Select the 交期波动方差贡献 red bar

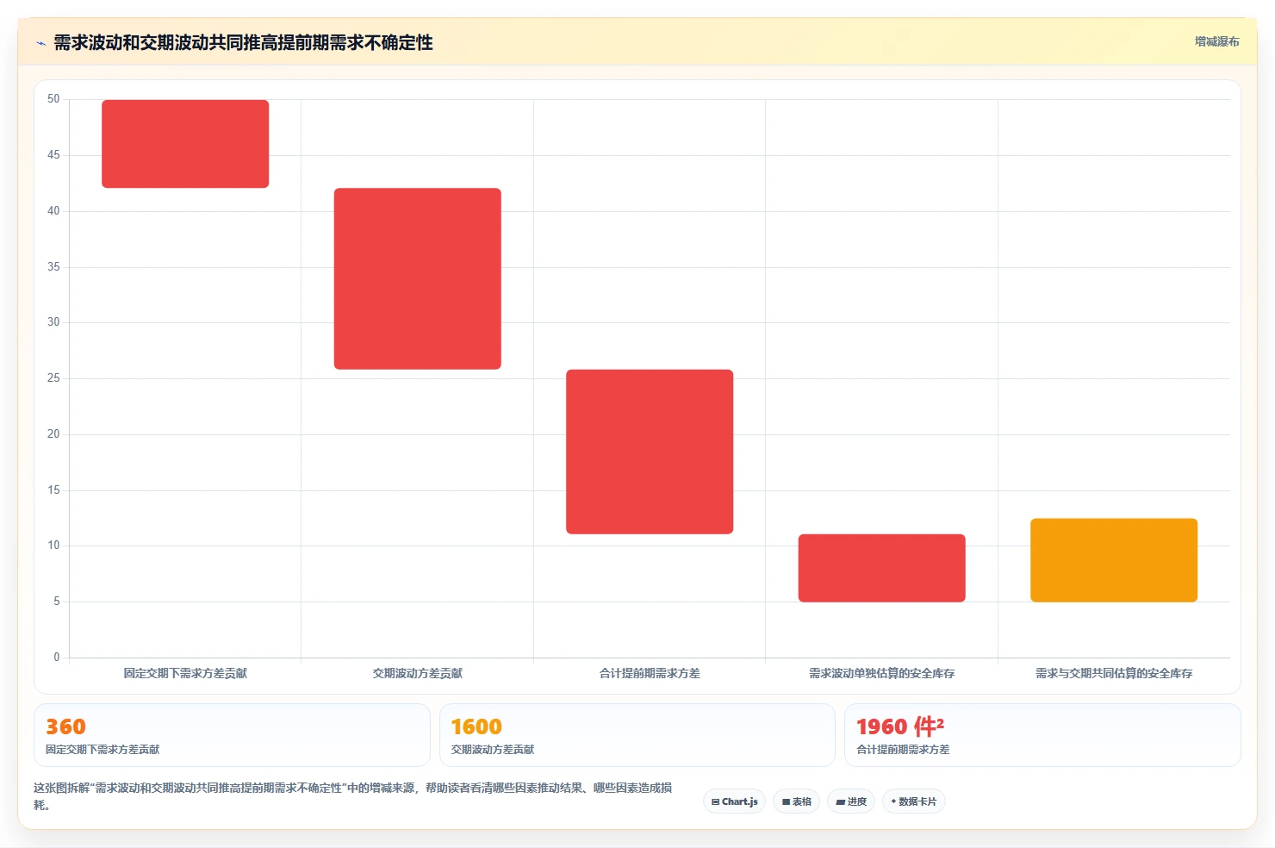click(x=418, y=278)
